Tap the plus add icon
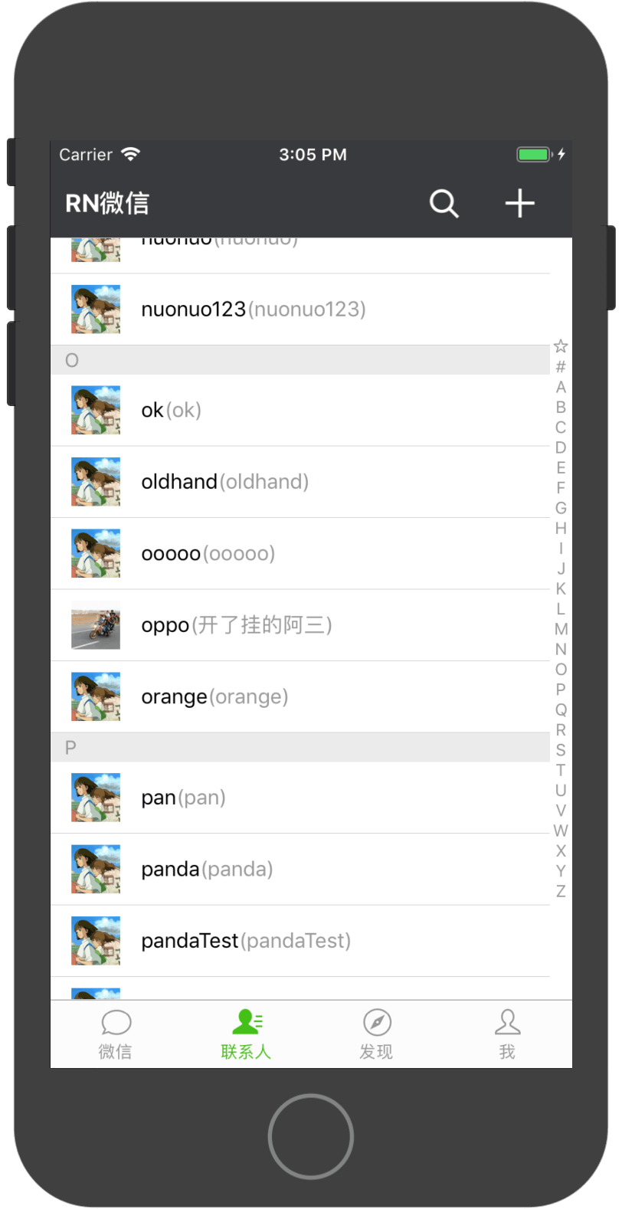The height and width of the screenshot is (1209, 622). pyautogui.click(x=519, y=203)
